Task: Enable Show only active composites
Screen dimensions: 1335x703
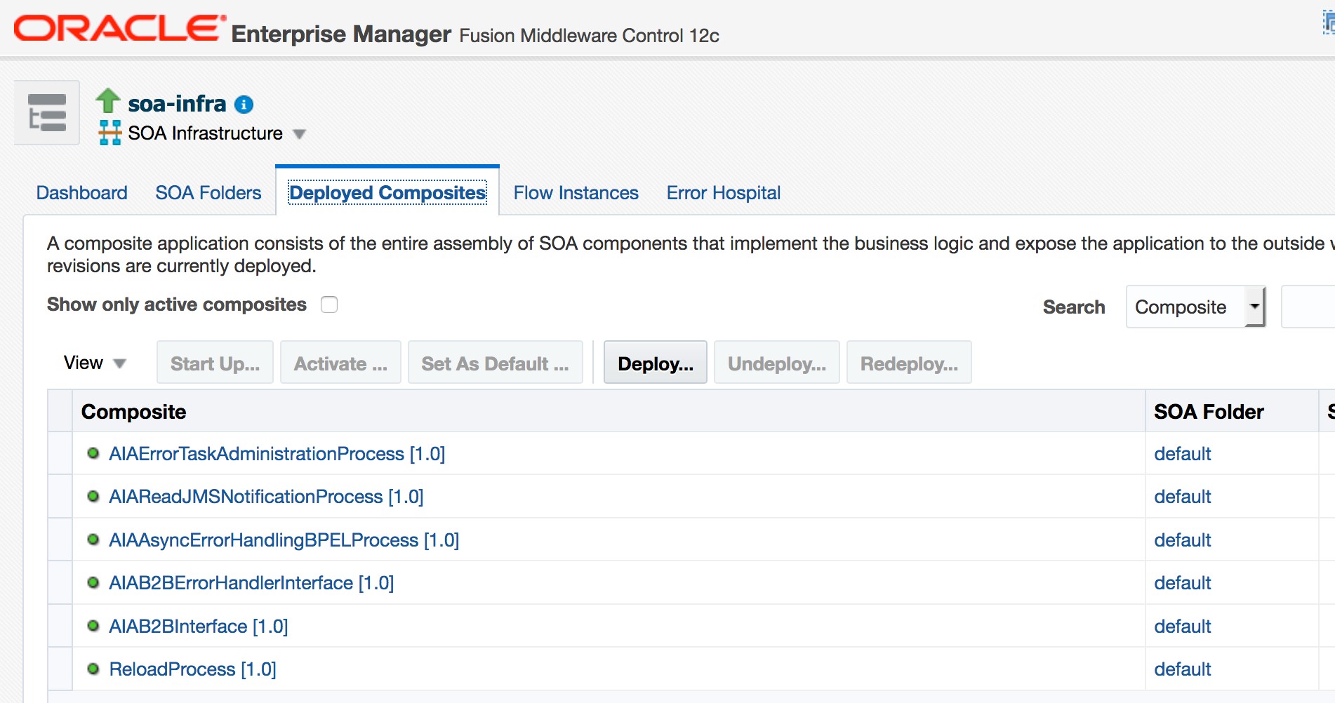Action: click(x=328, y=304)
